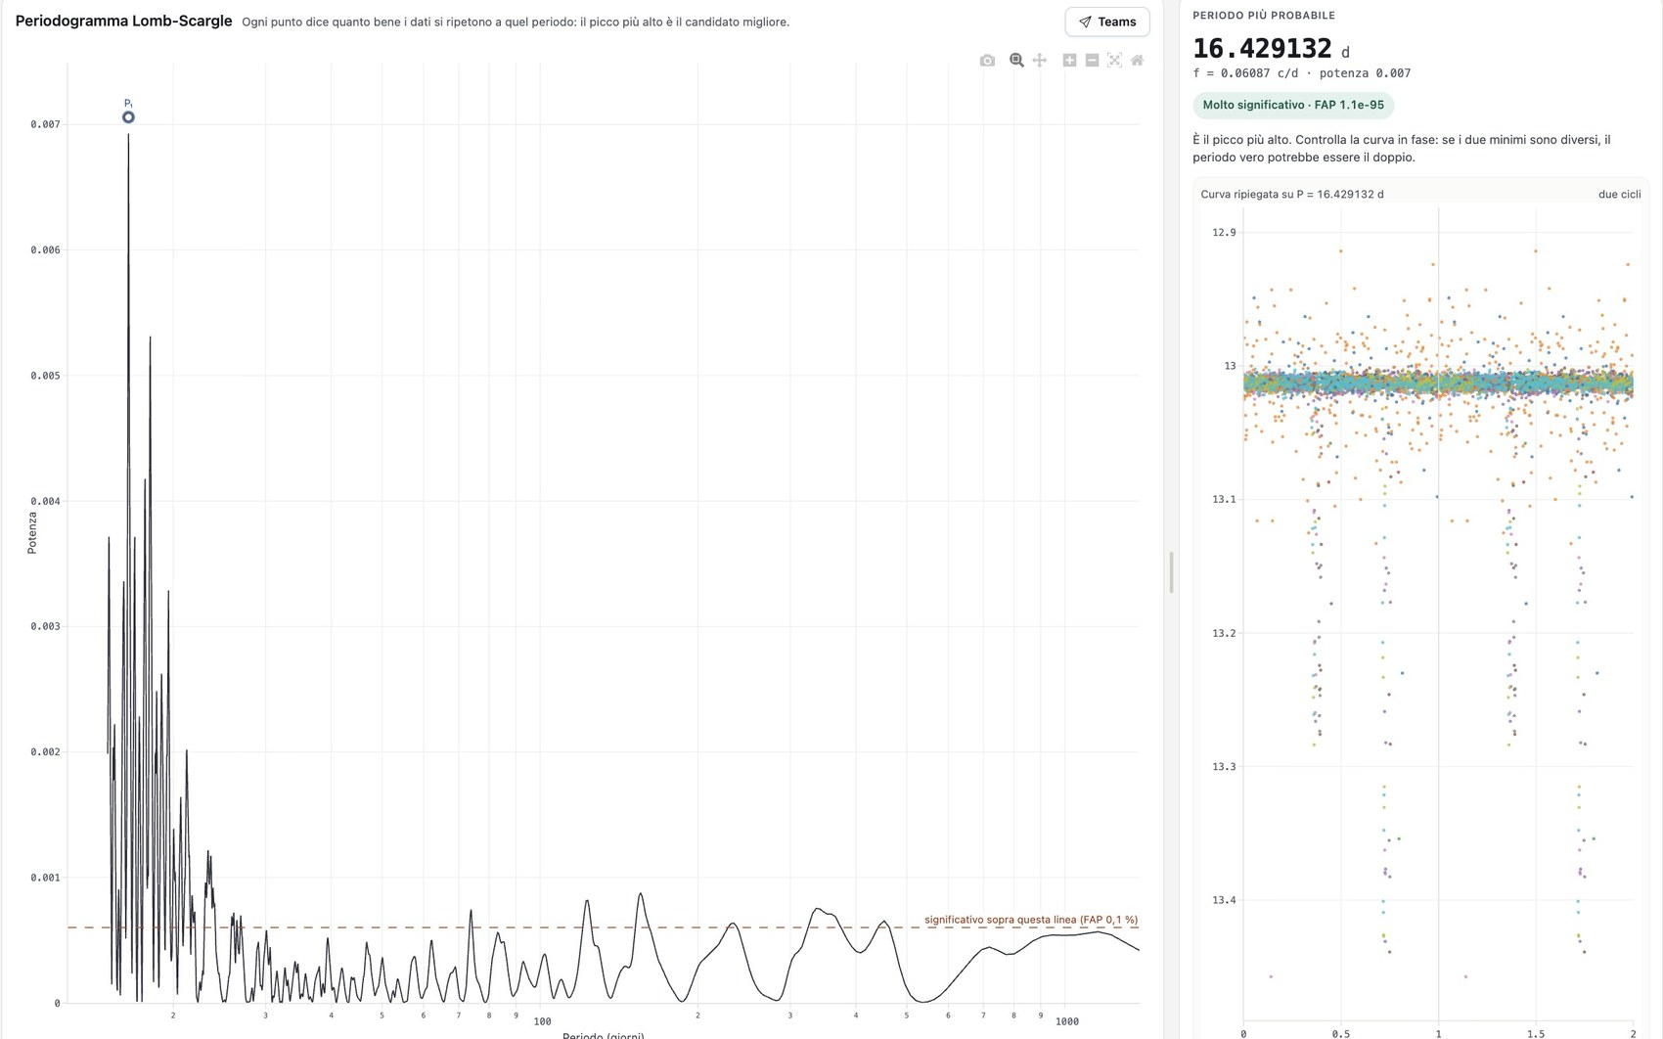Zoom in with the plus icon
1663x1039 pixels.
click(1069, 61)
